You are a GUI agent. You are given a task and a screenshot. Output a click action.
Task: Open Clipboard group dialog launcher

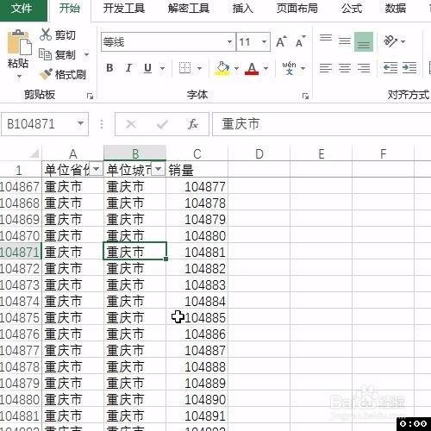pyautogui.click(x=90, y=96)
